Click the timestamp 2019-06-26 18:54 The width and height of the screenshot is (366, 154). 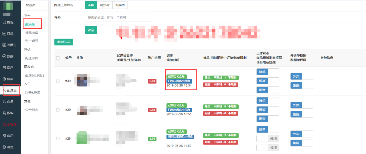click(179, 85)
